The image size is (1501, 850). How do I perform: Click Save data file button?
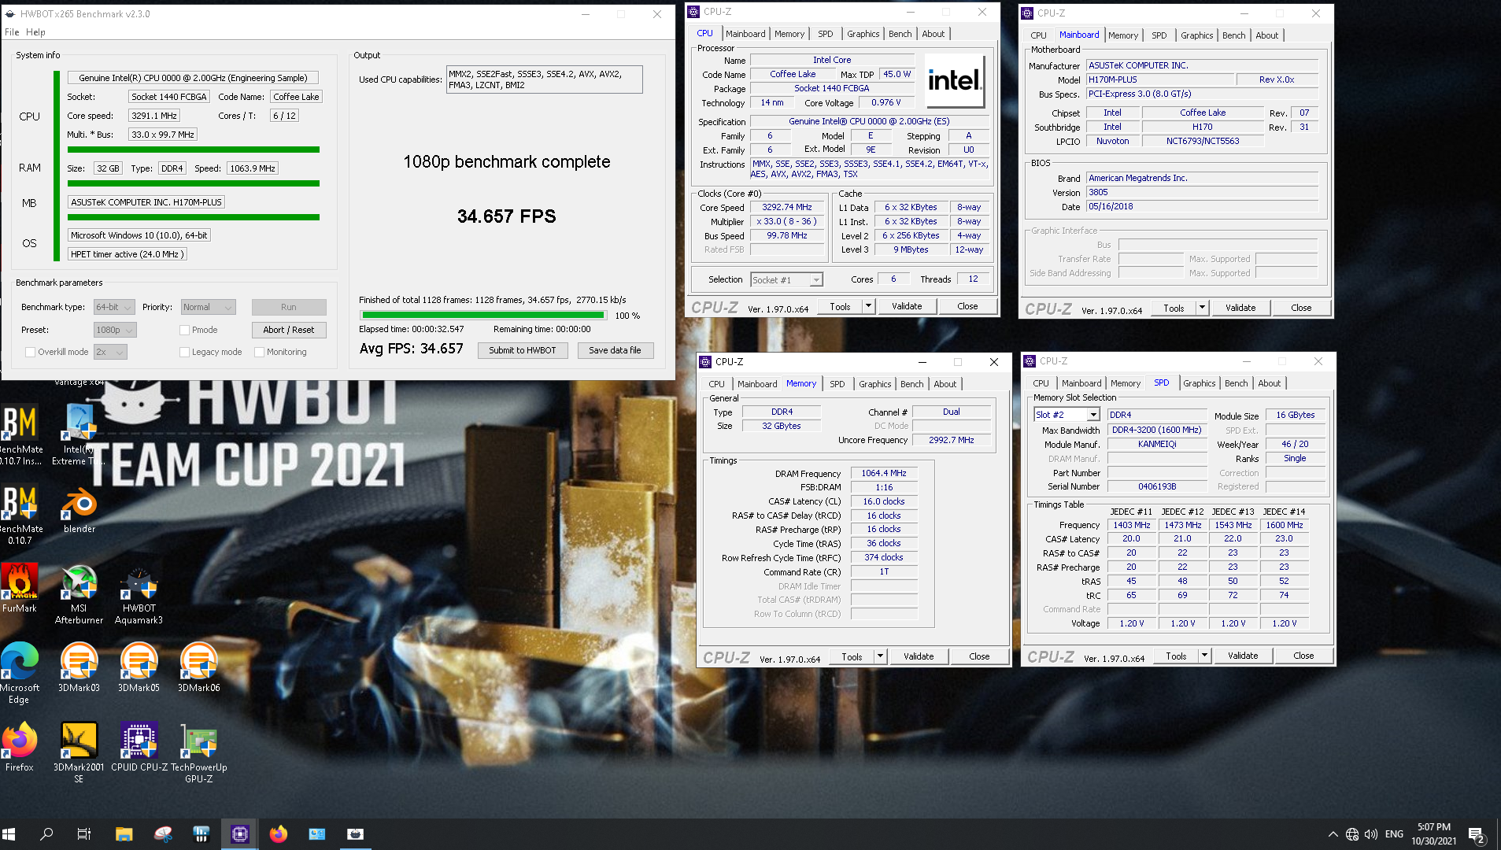click(x=615, y=350)
